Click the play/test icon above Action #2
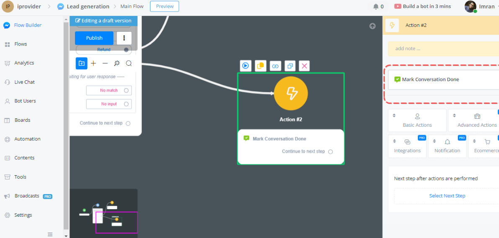 (246, 66)
